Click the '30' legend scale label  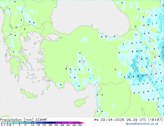[x=56, y=125]
